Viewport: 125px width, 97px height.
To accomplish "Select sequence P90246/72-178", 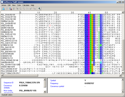I will (7, 36).
